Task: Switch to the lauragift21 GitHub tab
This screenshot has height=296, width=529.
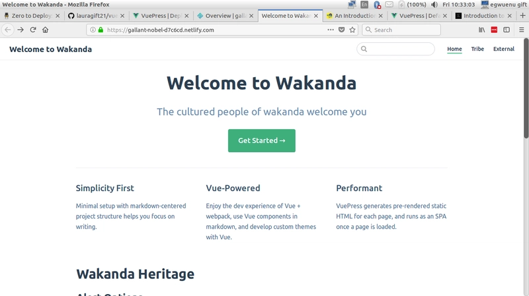Action: [x=97, y=16]
